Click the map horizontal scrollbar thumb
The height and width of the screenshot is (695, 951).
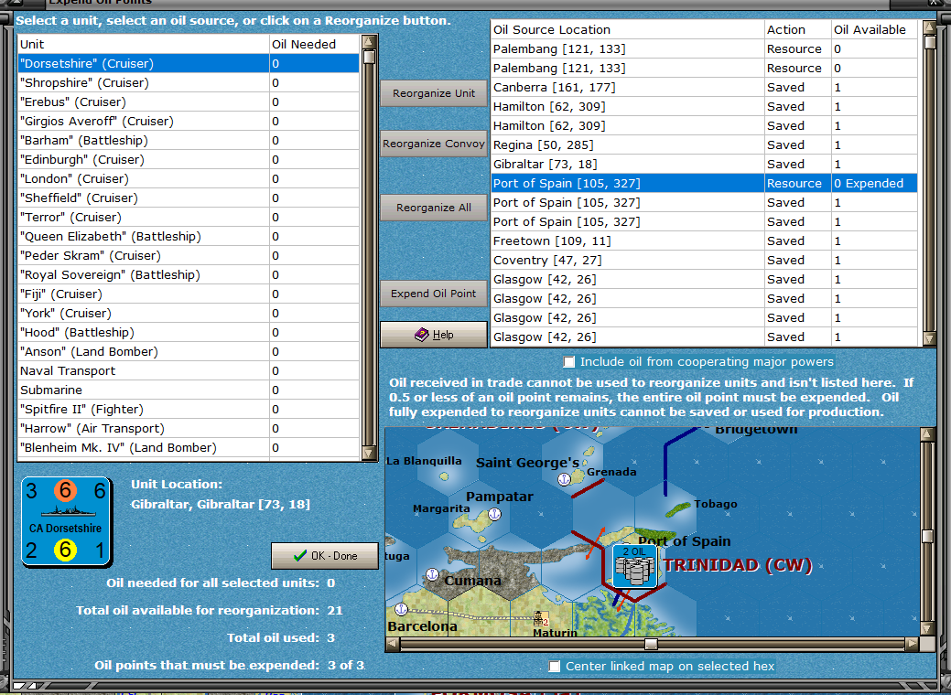(651, 644)
